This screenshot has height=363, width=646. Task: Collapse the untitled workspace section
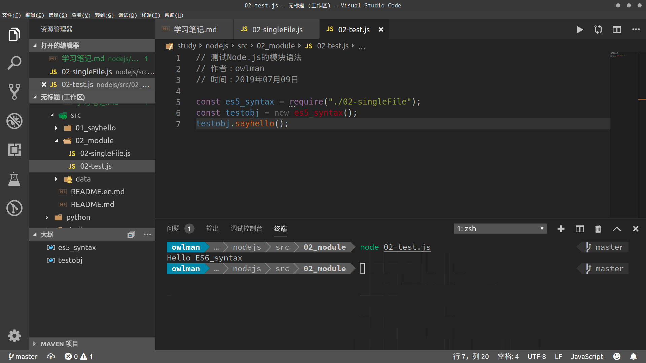click(92, 97)
